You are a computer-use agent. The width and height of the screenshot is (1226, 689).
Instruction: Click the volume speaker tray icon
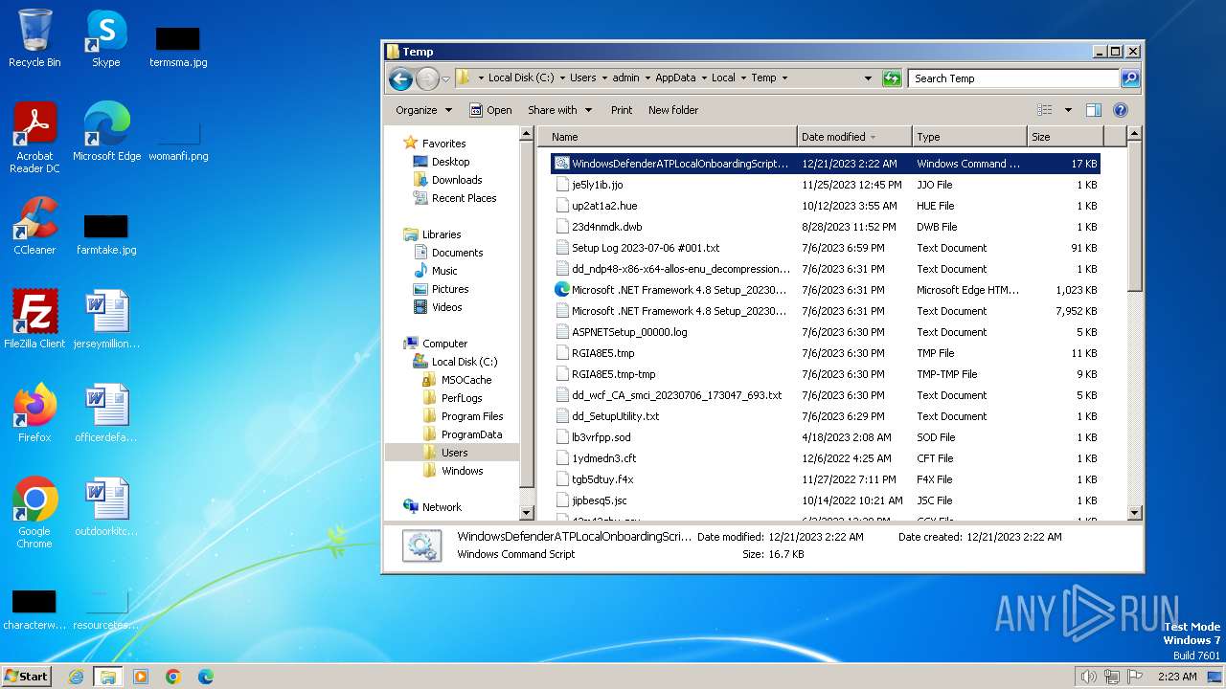(1088, 677)
